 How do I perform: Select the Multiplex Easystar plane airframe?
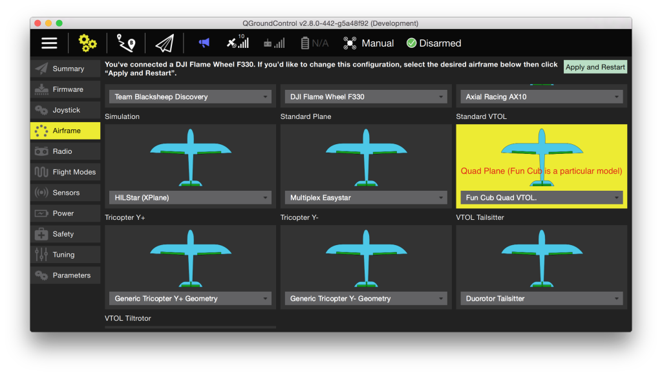point(365,197)
